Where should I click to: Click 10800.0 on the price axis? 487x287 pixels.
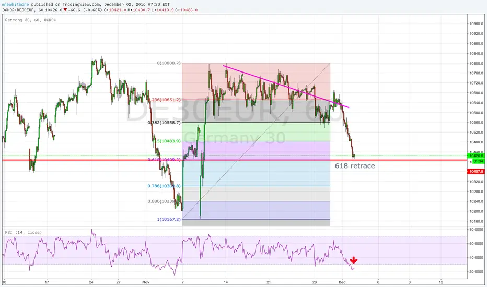tap(476, 63)
